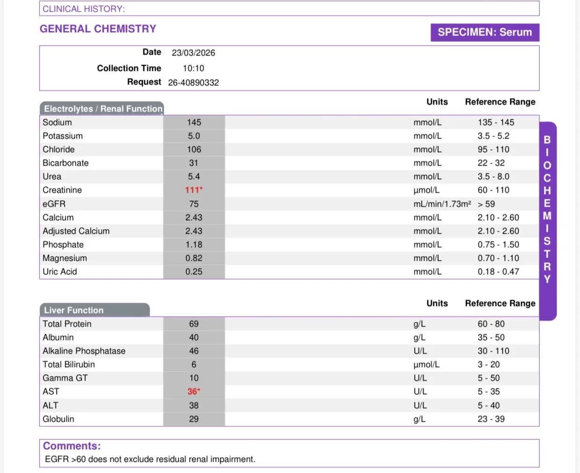Click the Total Bilirubin reference range 3 - 20
The image size is (580, 473).
point(488,364)
